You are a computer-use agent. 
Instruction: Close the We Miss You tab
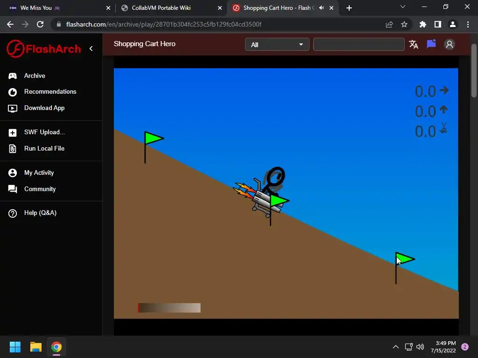click(x=108, y=8)
